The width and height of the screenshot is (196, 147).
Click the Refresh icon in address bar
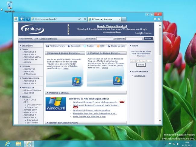tap(85, 19)
